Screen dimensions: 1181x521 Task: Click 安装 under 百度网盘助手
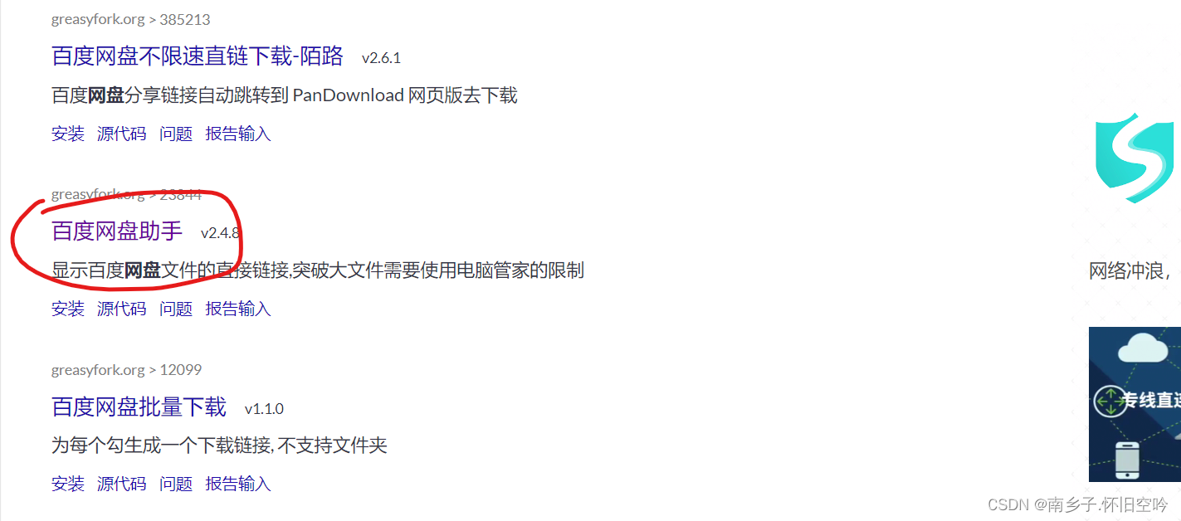click(x=68, y=309)
